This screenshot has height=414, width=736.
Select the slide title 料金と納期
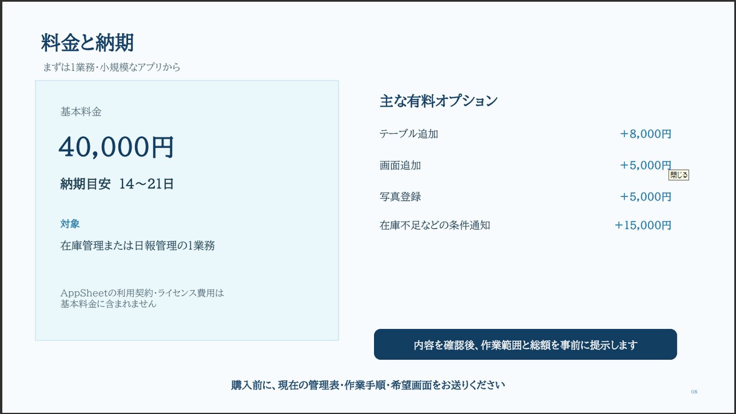[x=87, y=43]
